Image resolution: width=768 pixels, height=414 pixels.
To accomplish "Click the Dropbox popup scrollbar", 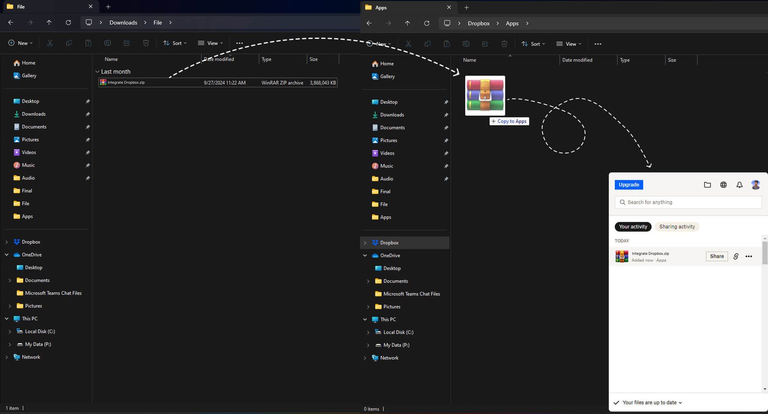I will click(x=765, y=253).
